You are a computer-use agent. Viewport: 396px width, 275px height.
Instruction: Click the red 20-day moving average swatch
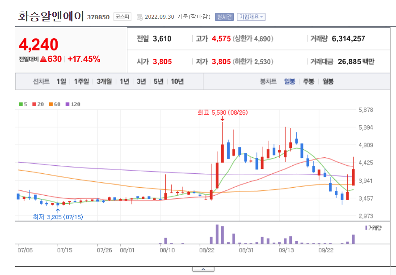coord(34,104)
